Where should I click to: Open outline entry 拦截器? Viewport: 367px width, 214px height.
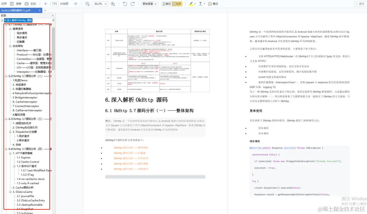(x=21, y=42)
